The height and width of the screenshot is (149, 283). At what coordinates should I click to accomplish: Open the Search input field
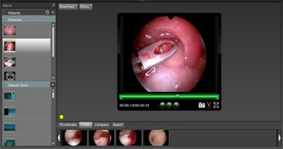[26, 5]
